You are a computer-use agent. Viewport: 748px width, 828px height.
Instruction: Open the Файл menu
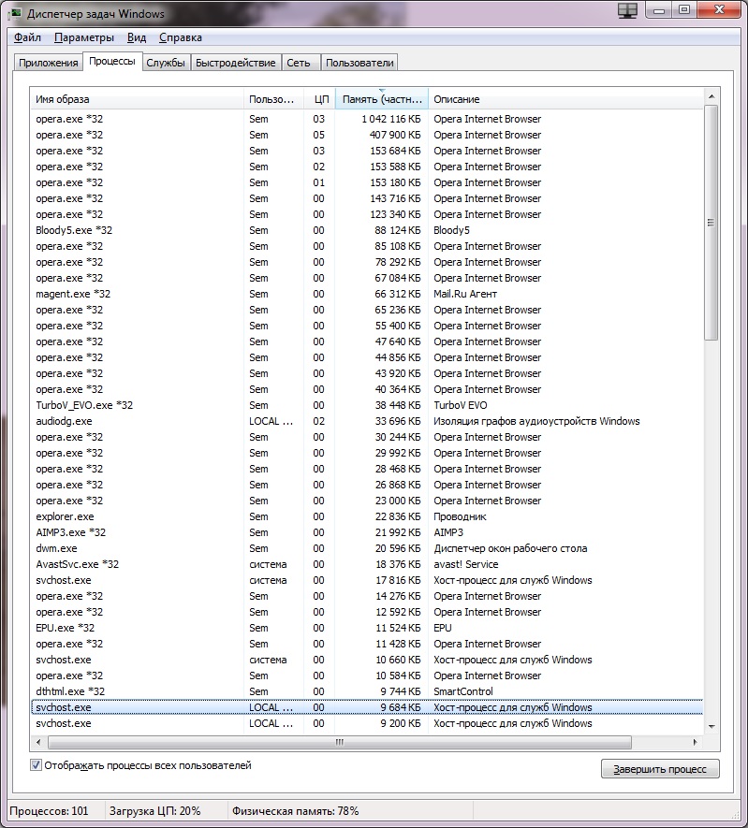click(27, 37)
